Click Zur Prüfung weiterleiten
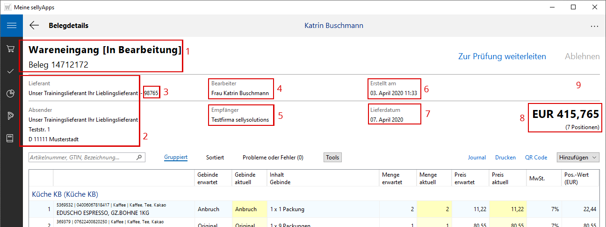This screenshot has height=227, width=606. [x=502, y=56]
